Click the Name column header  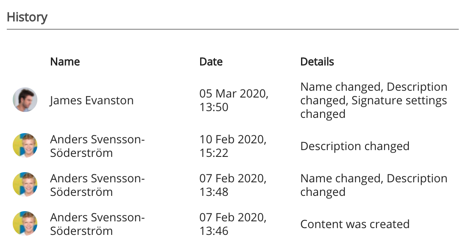[x=65, y=61]
